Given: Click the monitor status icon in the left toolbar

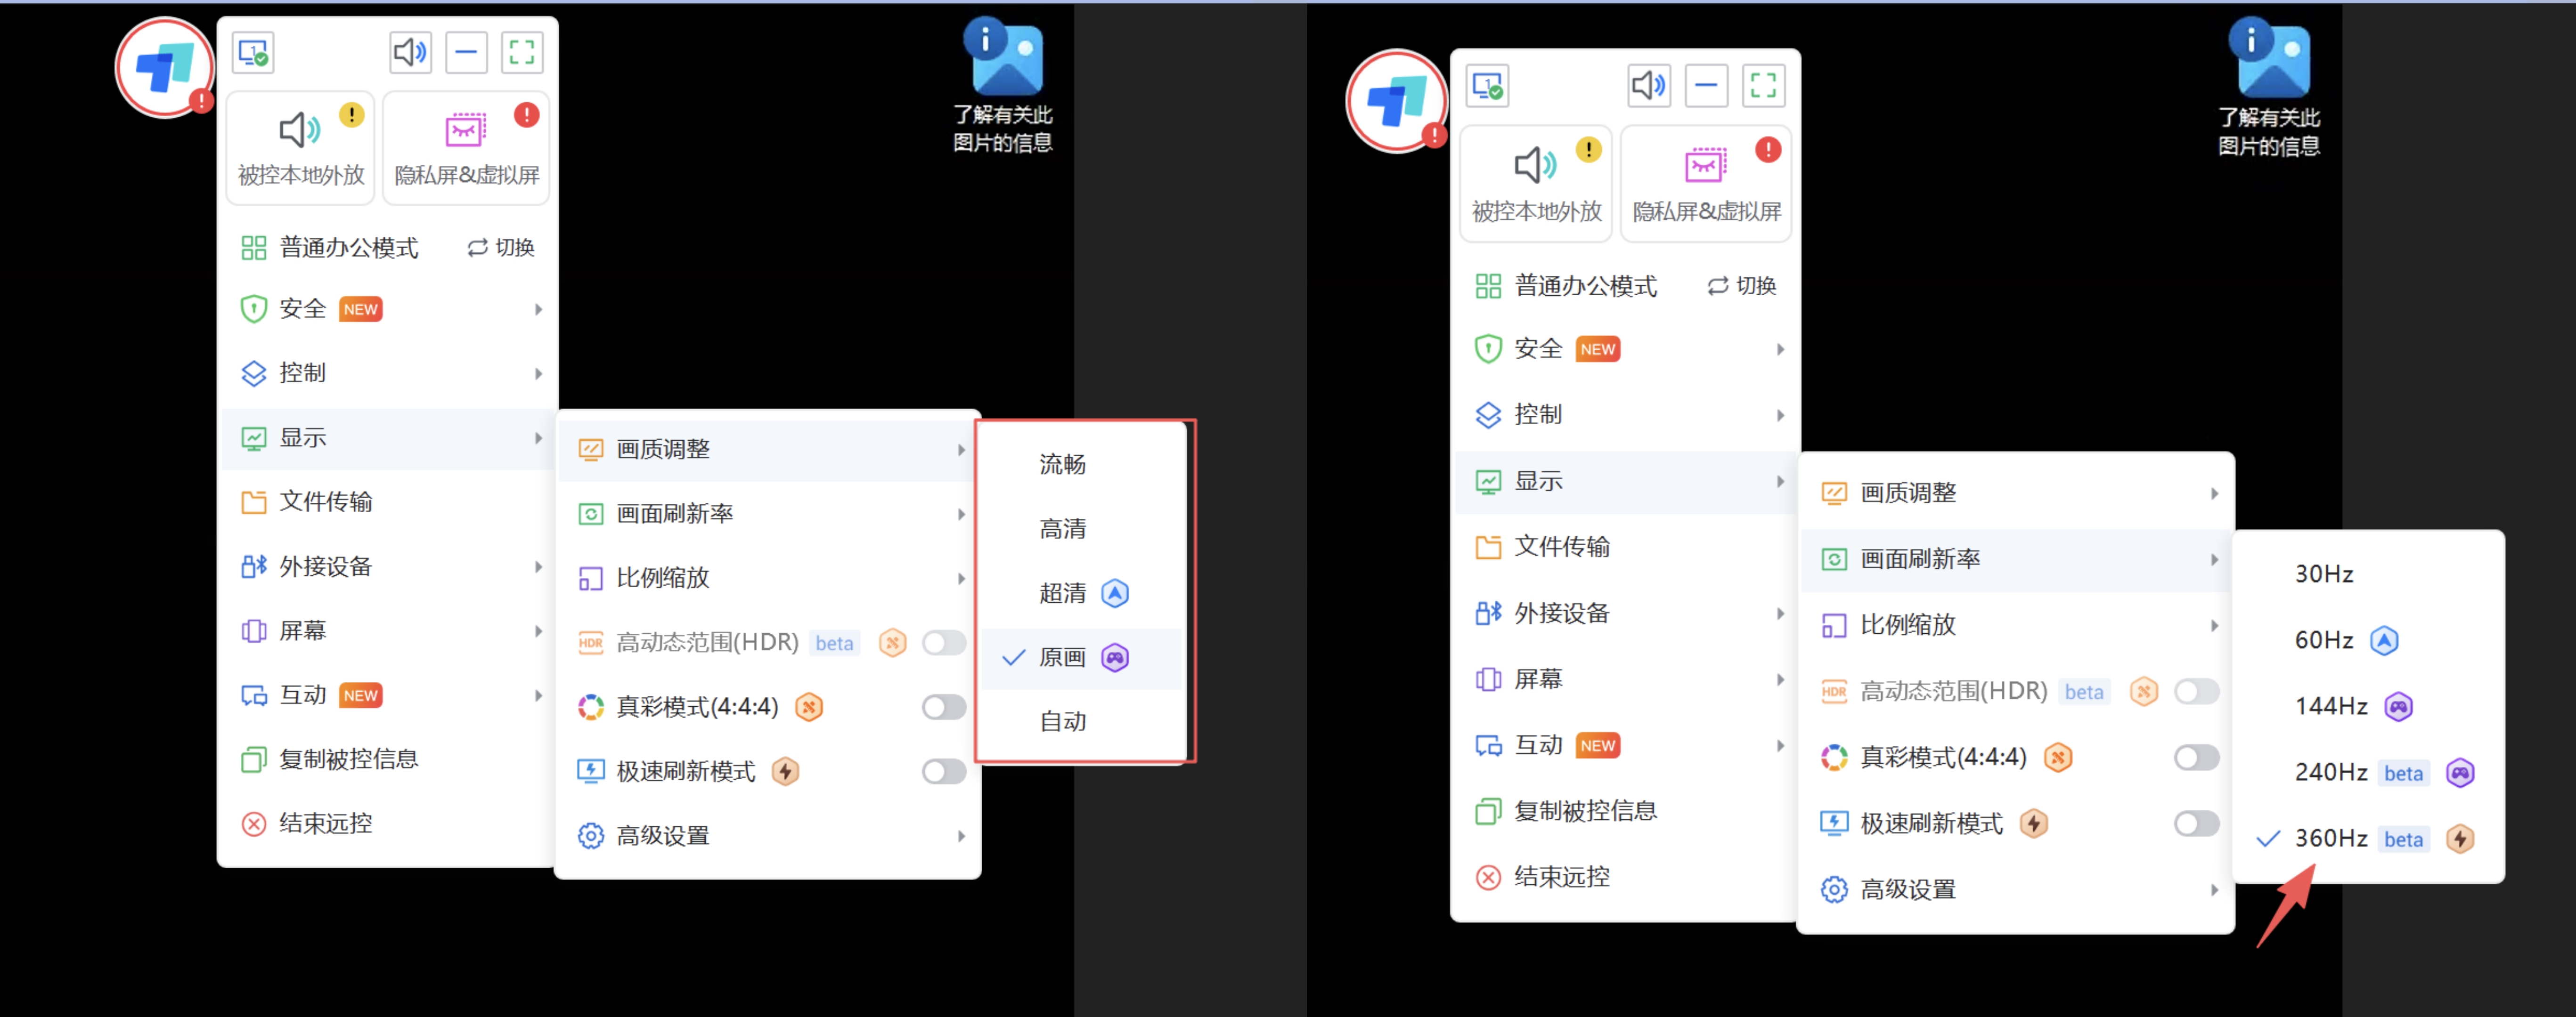Looking at the screenshot, I should 253,52.
